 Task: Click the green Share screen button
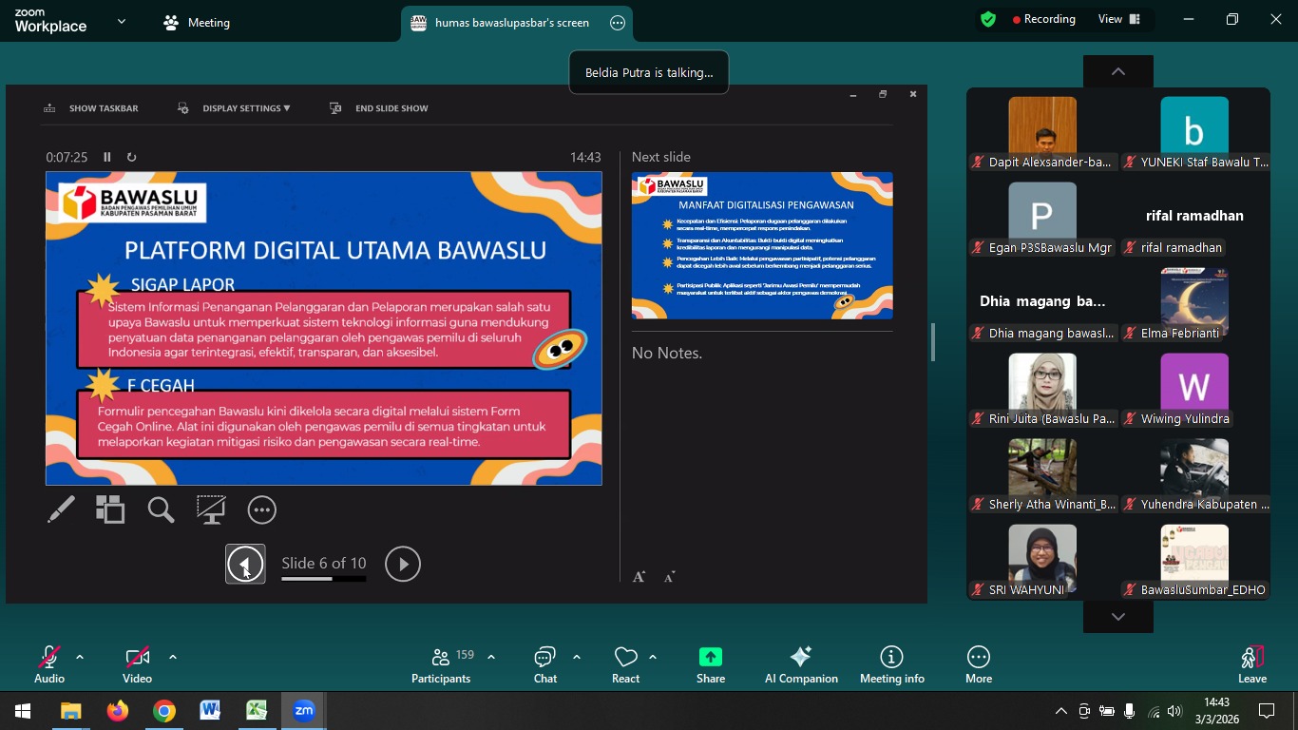point(710,664)
